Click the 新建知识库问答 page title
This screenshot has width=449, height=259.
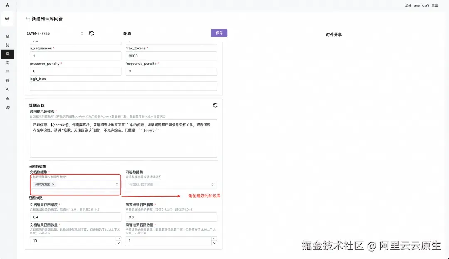point(47,19)
